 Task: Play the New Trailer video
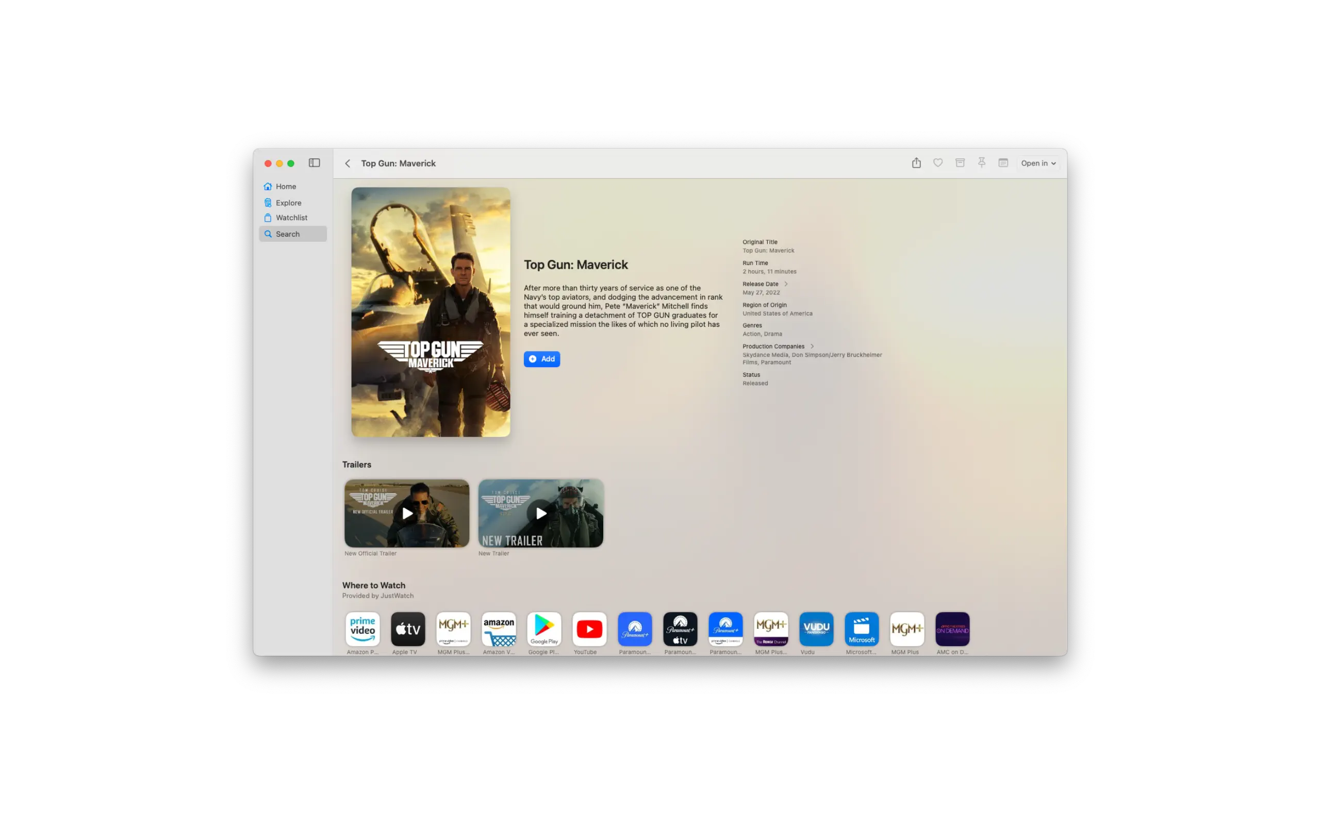[x=540, y=514]
